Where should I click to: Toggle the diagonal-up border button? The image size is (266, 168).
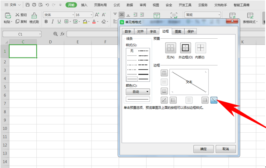[164, 100]
